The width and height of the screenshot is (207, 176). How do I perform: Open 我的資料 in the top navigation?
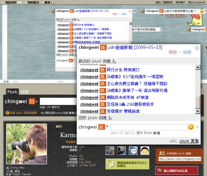point(11,2)
